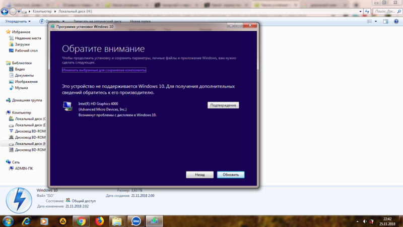The height and width of the screenshot is (227, 403).
Task: Click the Подтверждение button
Action: (223, 105)
